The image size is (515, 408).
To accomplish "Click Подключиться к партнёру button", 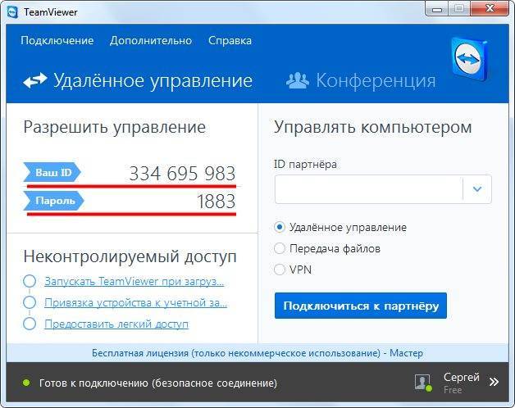I will pyautogui.click(x=361, y=306).
